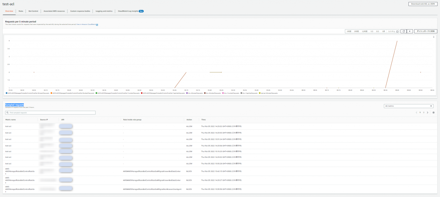
Task: Click the Download web ACL as JSON button
Action: 423,4
